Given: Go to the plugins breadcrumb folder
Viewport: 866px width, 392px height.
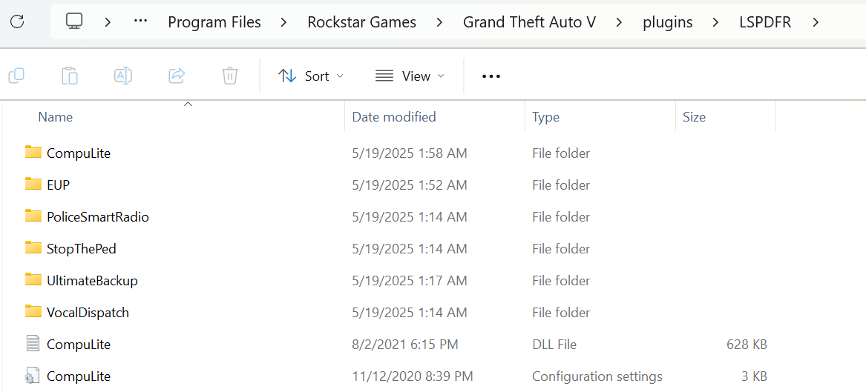Looking at the screenshot, I should (667, 22).
